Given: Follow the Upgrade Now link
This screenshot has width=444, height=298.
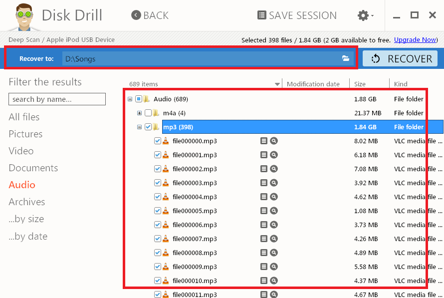Looking at the screenshot, I should coord(415,40).
